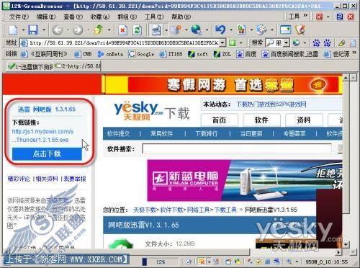Click the blue 点击下载 download button
The height and width of the screenshot is (268, 360).
tap(47, 153)
